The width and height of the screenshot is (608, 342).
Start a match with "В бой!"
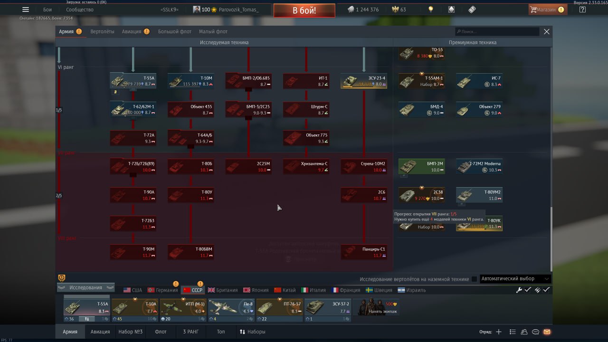pyautogui.click(x=304, y=10)
